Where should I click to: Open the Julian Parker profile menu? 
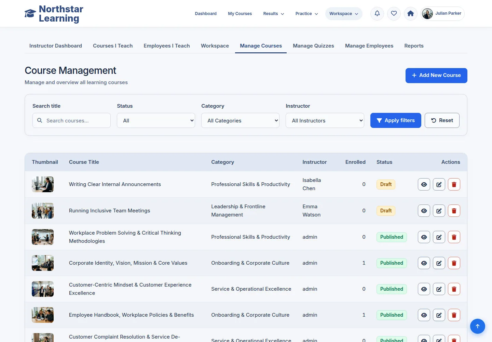click(442, 14)
